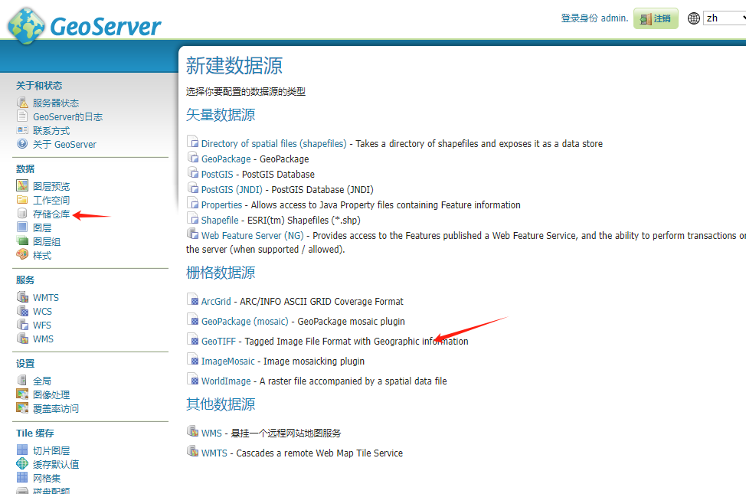Choose the WMTS cascaded source link
This screenshot has width=746, height=494.
(x=214, y=453)
